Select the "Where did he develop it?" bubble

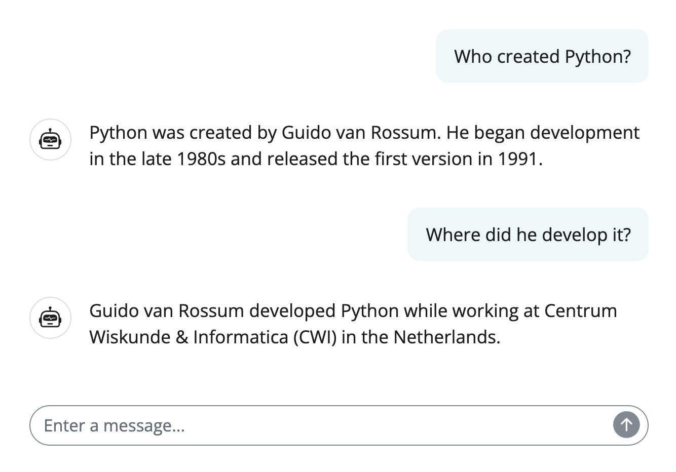click(528, 234)
